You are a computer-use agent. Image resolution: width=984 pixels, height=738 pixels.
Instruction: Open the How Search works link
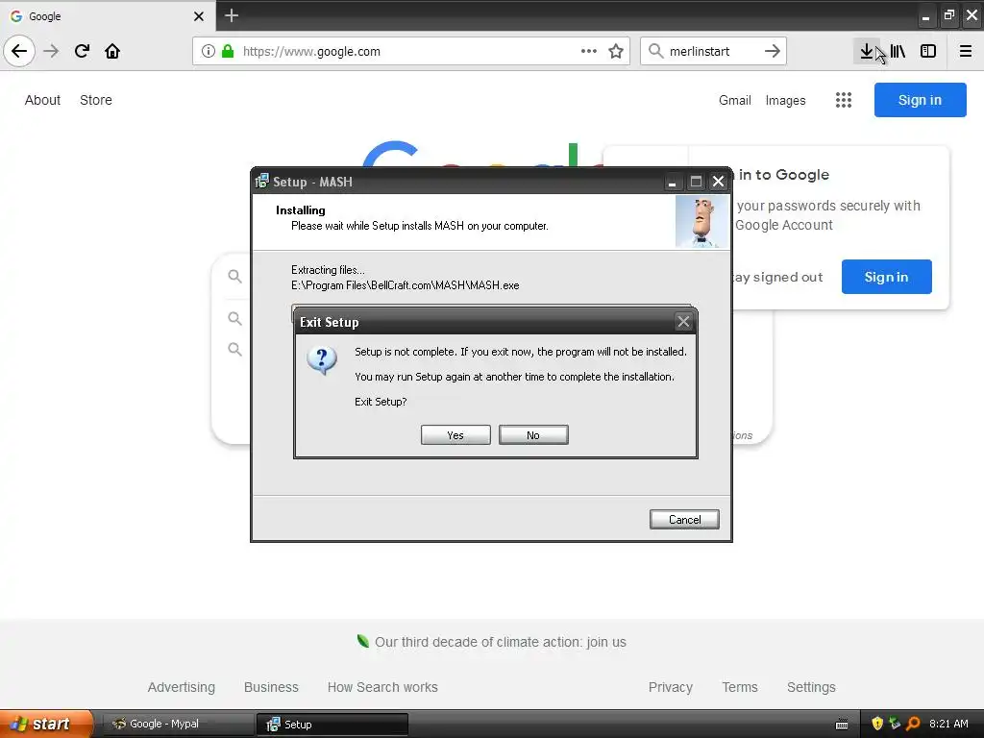382,687
